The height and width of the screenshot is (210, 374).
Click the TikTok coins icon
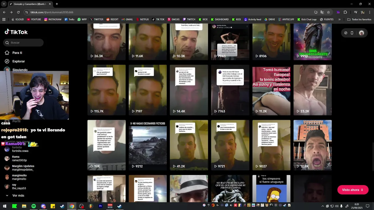point(346,33)
